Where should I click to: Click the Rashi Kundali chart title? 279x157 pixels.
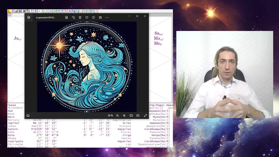point(18,15)
